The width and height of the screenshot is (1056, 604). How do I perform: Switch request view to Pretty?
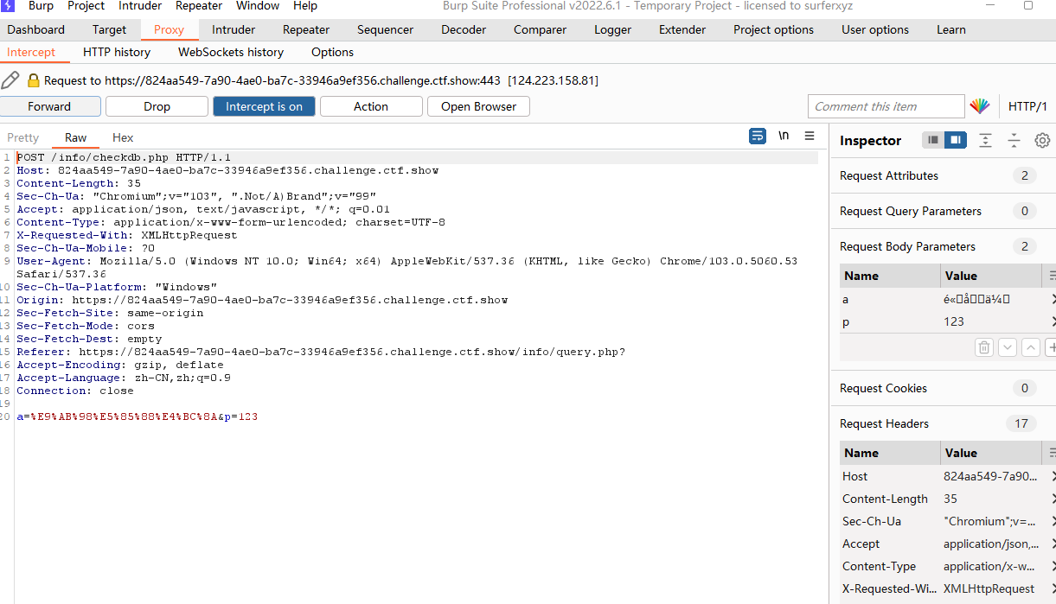click(x=23, y=137)
